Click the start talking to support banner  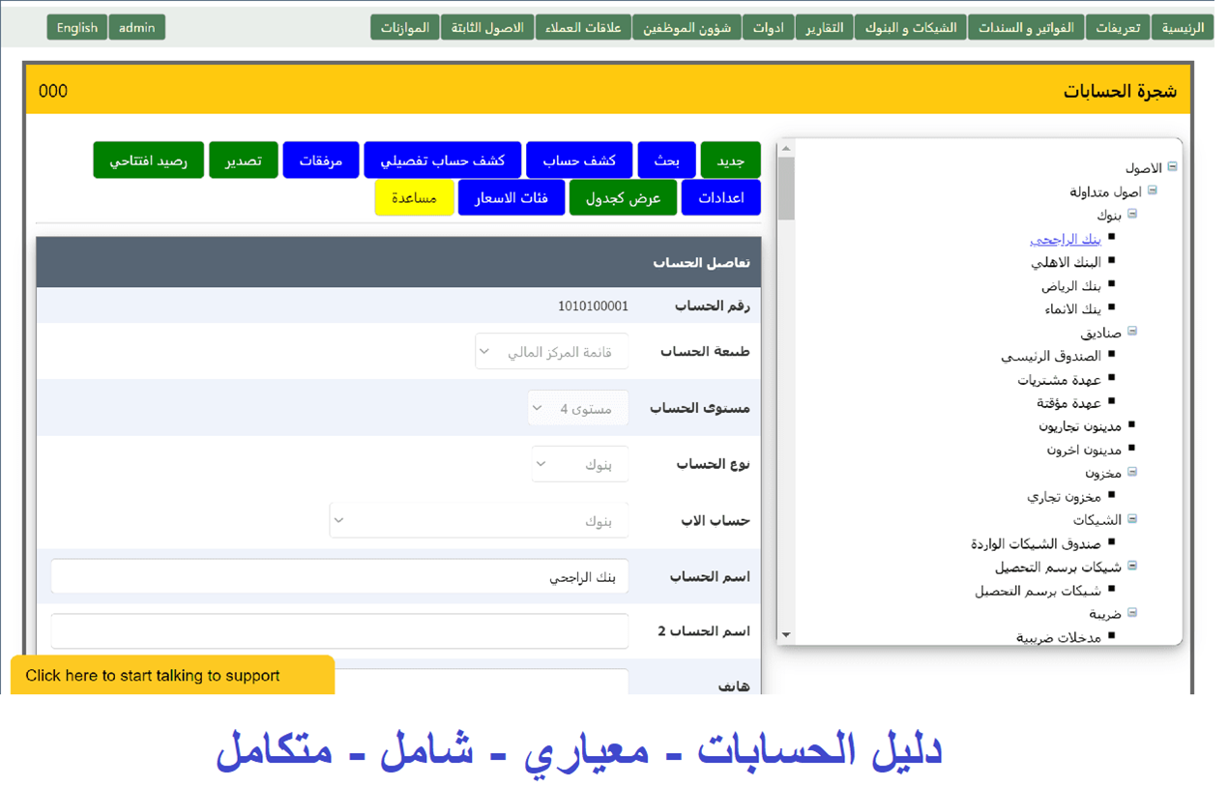pos(172,675)
